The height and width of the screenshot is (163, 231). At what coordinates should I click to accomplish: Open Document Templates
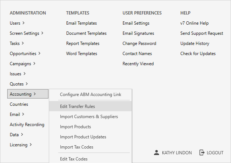click(x=86, y=33)
